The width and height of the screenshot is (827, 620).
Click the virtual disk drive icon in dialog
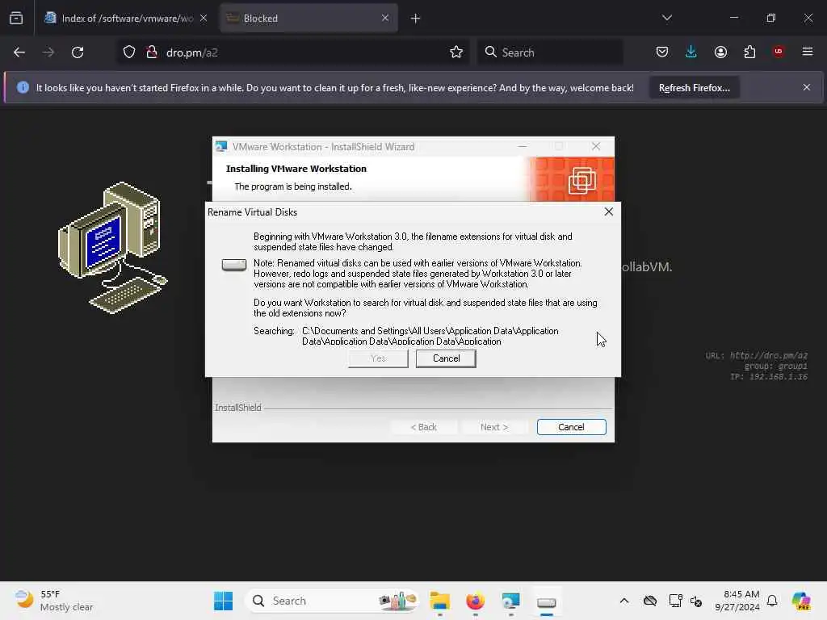click(234, 265)
